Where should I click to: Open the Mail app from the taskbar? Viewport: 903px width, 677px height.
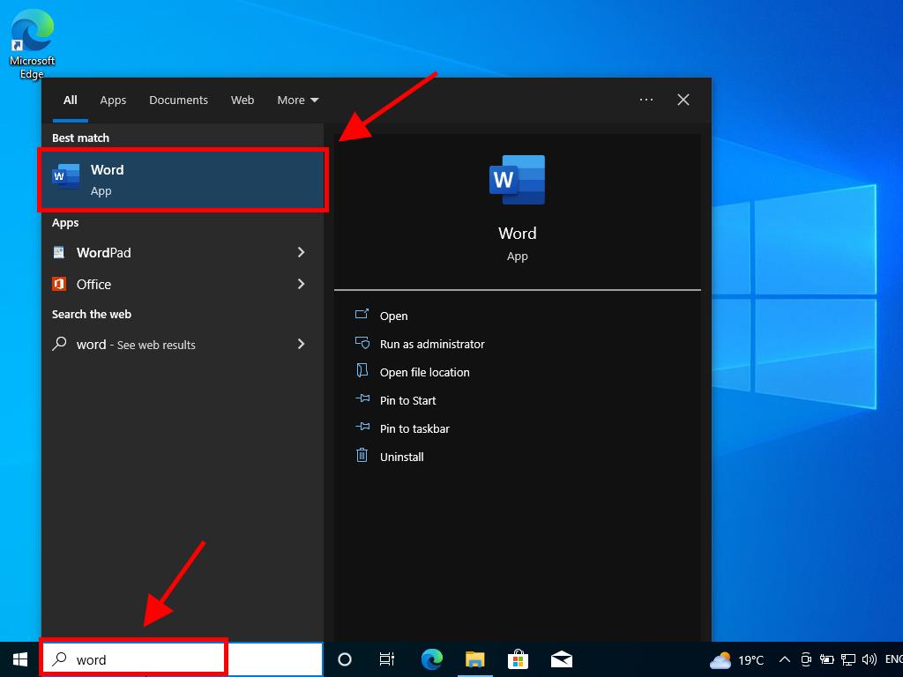(x=561, y=659)
